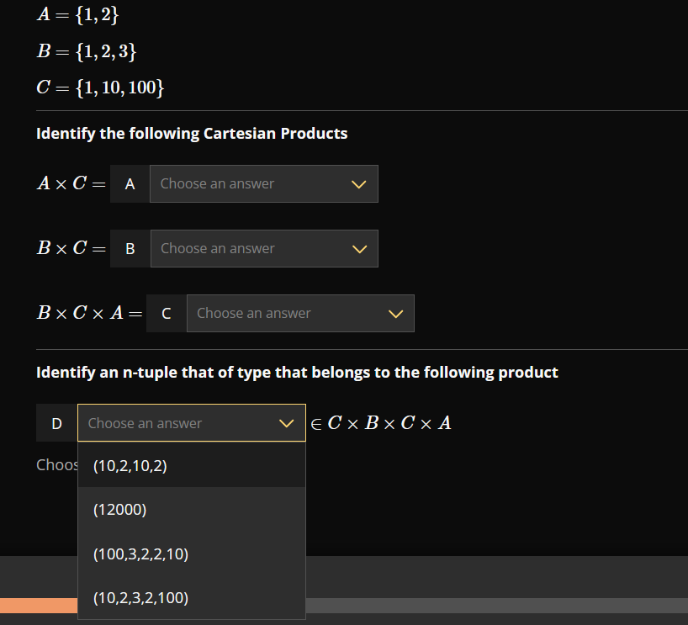Screen dimensions: 688x625
Task: Click the chevron icon on the B×C dropdown
Action: click(x=359, y=248)
